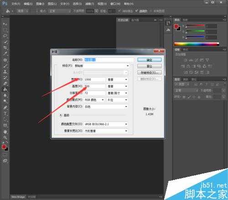Switch to the 通道 Channels tab
Viewport: 228px width, 200px height.
[x=186, y=79]
